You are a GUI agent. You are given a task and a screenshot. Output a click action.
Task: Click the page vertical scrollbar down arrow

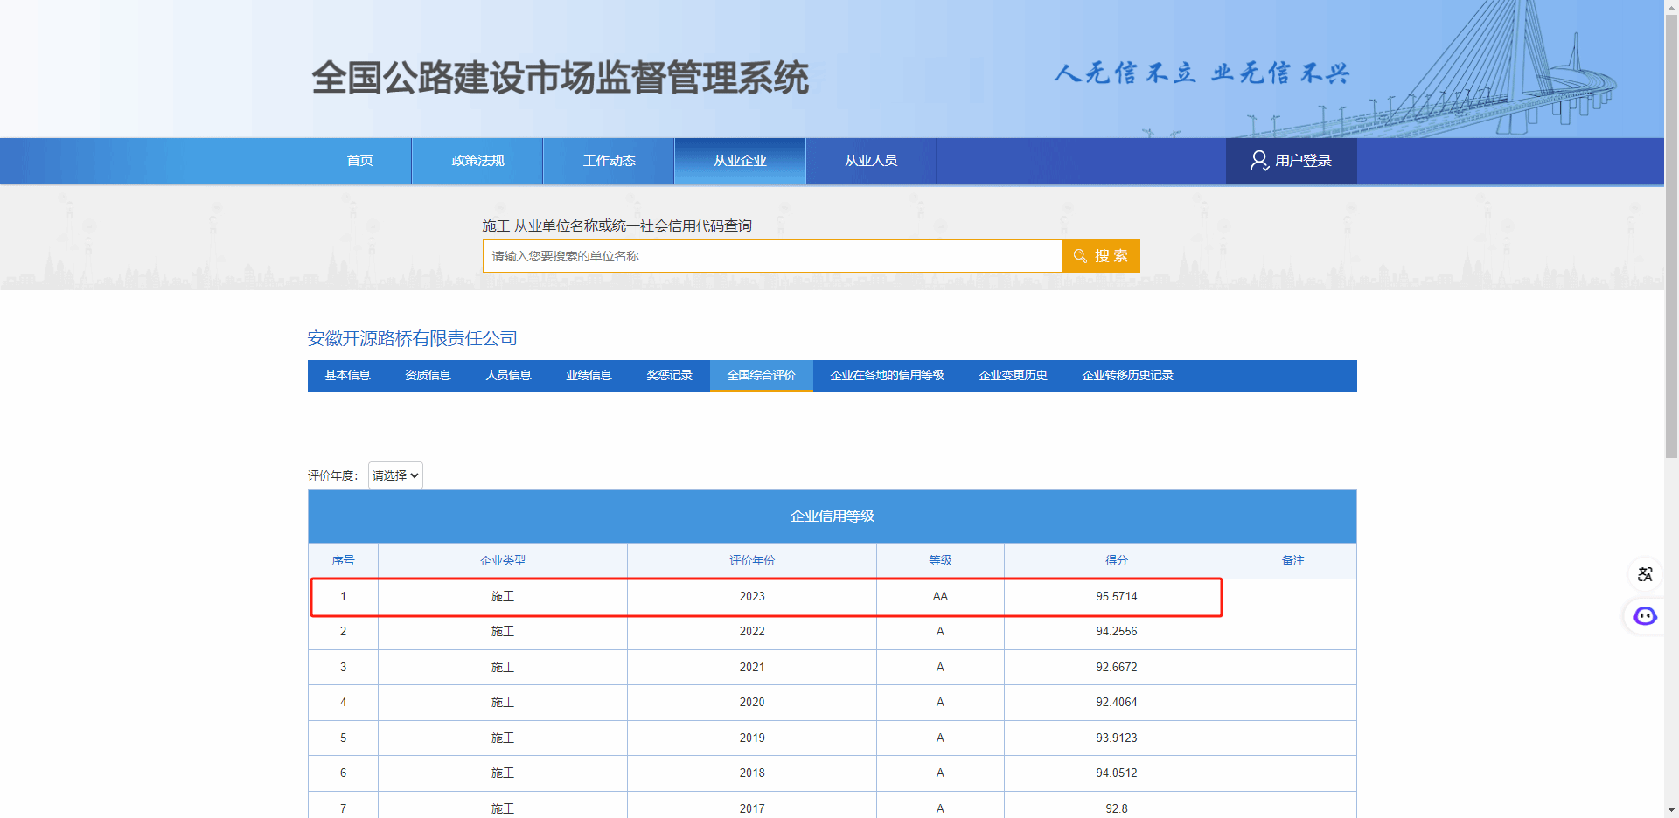click(x=1671, y=810)
